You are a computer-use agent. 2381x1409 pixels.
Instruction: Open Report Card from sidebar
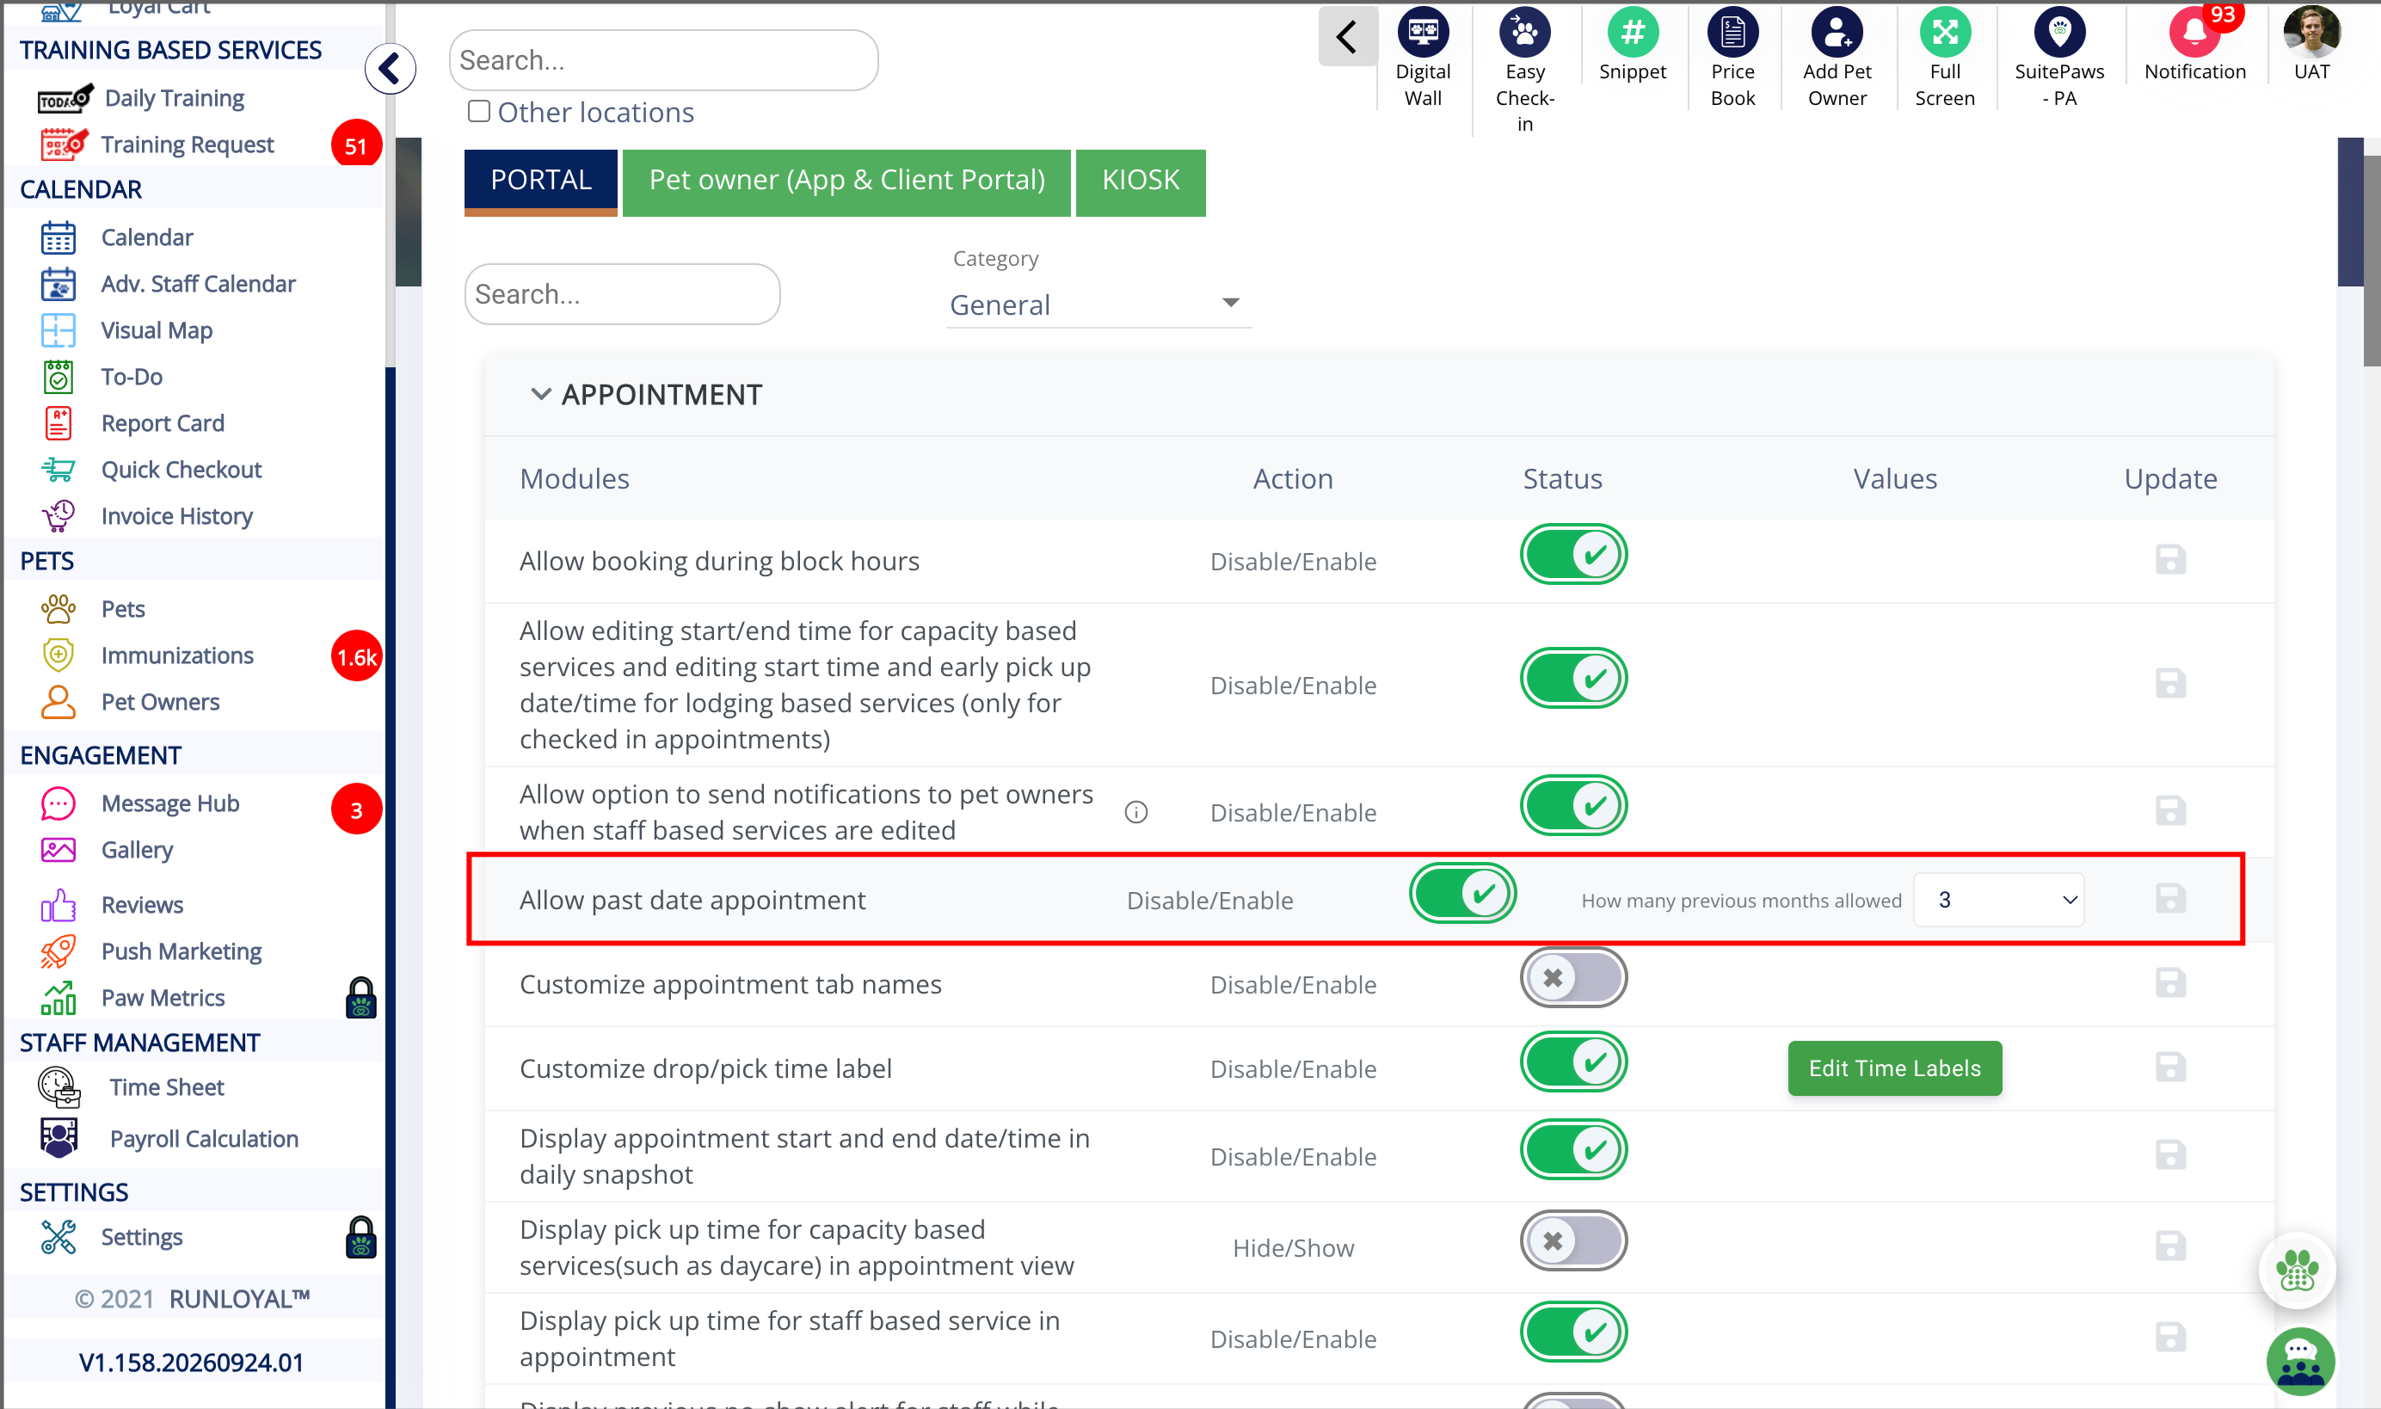(x=163, y=423)
